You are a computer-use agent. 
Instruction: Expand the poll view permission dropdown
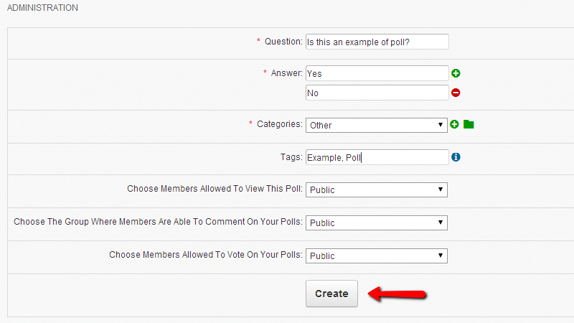[x=377, y=190]
